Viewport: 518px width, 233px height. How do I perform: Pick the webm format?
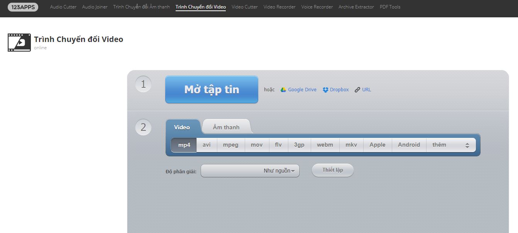325,145
